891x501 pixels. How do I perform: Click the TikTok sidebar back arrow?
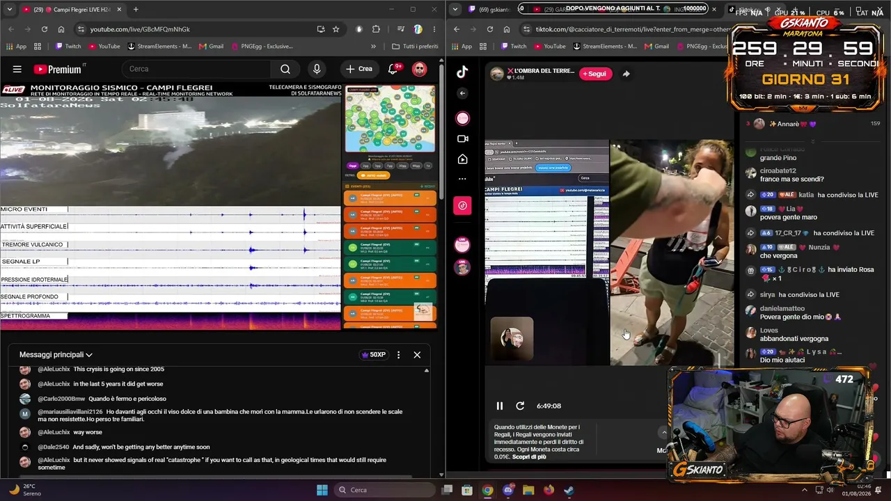click(462, 93)
